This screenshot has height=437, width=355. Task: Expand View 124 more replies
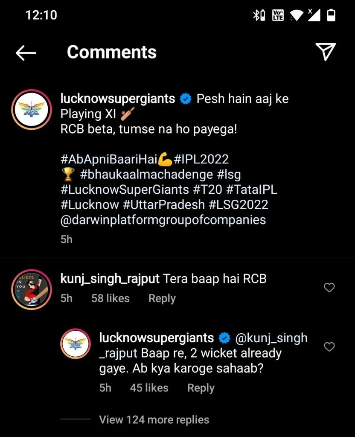tap(154, 420)
